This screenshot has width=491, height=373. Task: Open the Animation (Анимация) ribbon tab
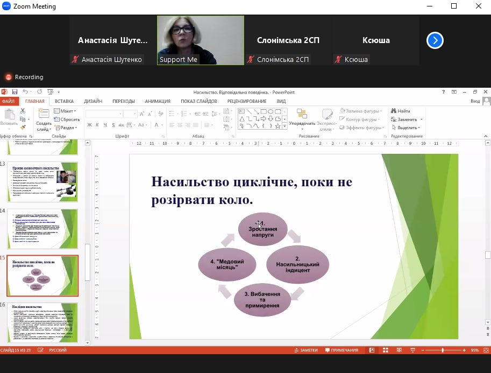[158, 101]
